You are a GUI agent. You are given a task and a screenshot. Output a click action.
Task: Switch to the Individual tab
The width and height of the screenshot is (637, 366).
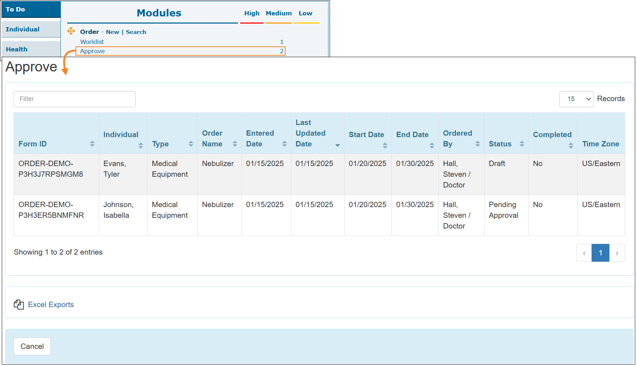[23, 29]
